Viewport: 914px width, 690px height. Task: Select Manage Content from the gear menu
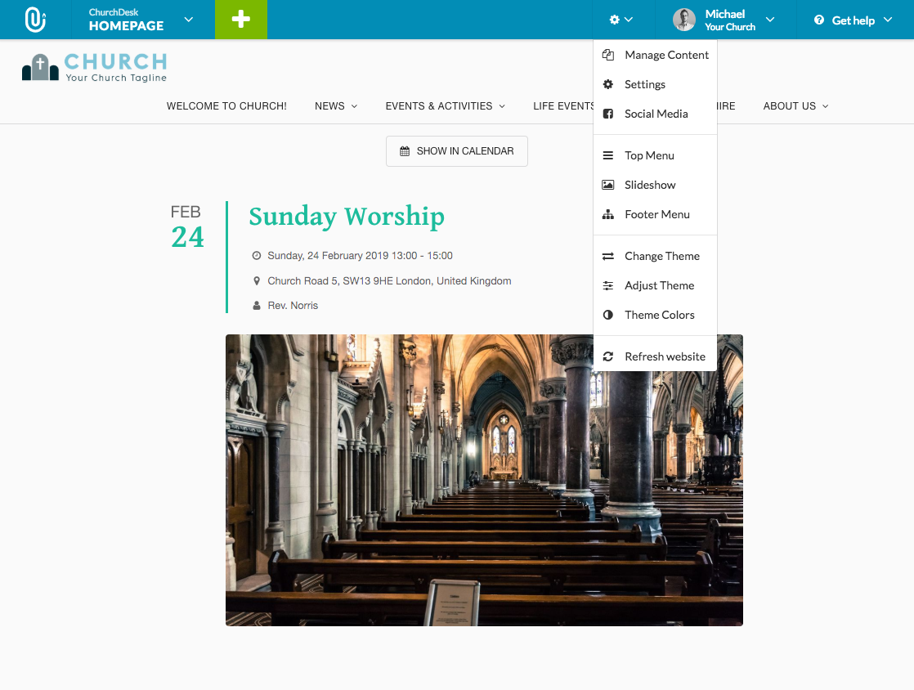coord(666,55)
